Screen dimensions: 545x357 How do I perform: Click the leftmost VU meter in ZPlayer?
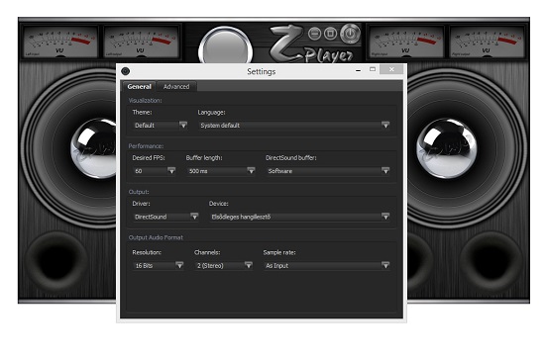[59, 42]
